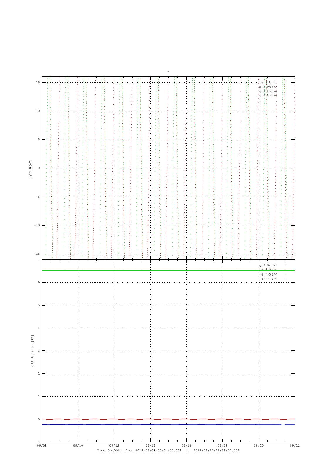This screenshot has width=332, height=470.
Task: Select the g13.bxgse legend label
Action: [x=268, y=87]
